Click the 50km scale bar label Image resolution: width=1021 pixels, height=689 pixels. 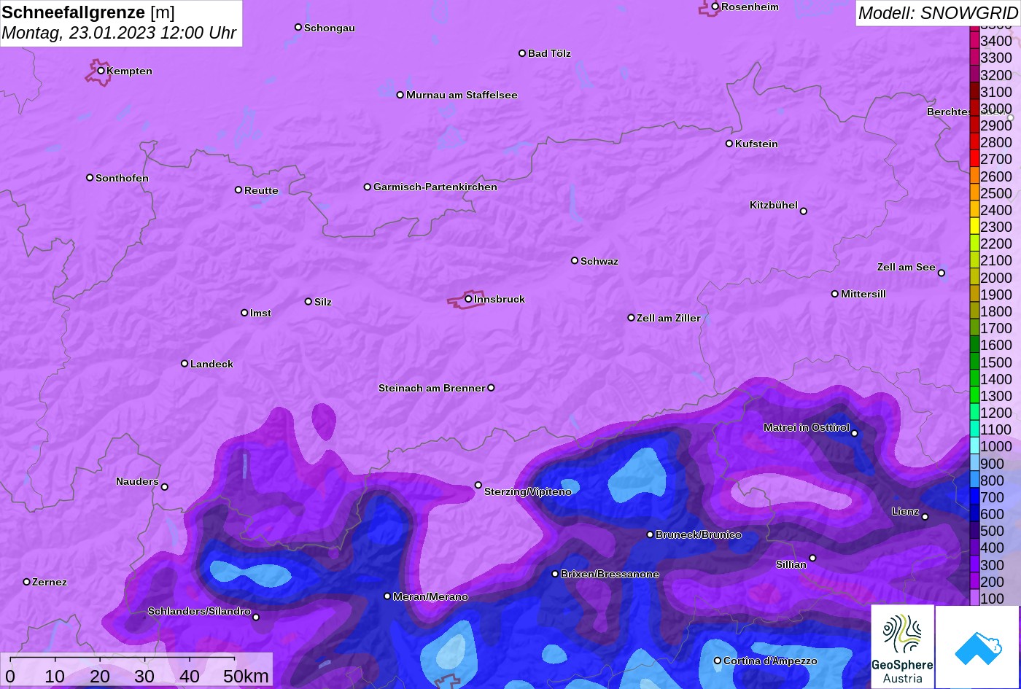tap(246, 676)
